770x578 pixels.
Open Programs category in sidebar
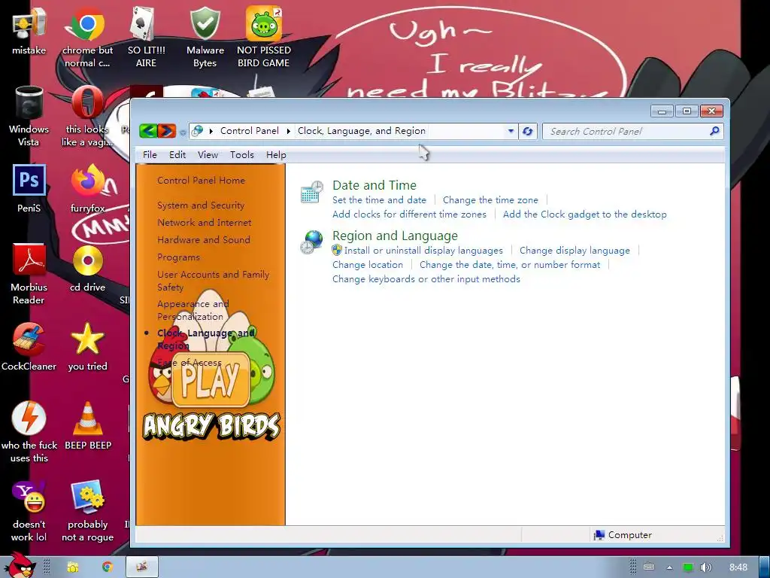178,257
